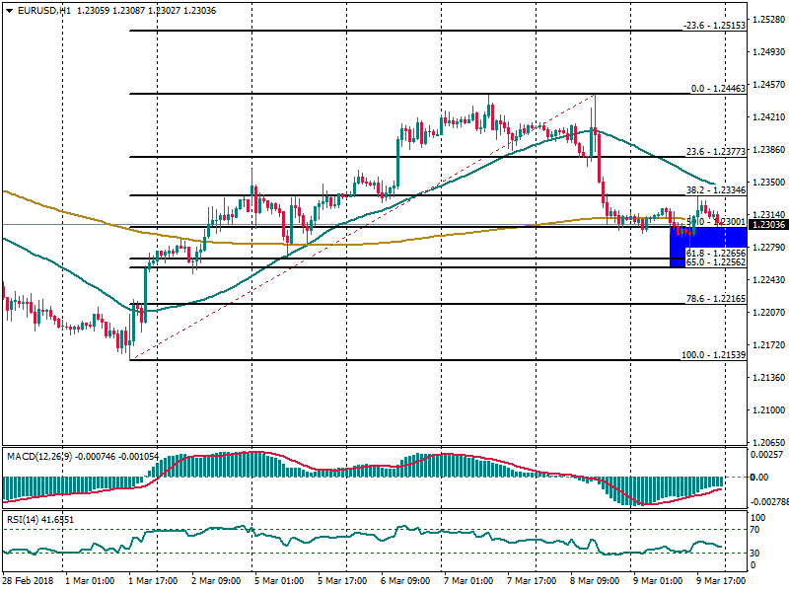This screenshot has width=789, height=592.
Task: Click the RSI 70 level label
Action: point(758,530)
